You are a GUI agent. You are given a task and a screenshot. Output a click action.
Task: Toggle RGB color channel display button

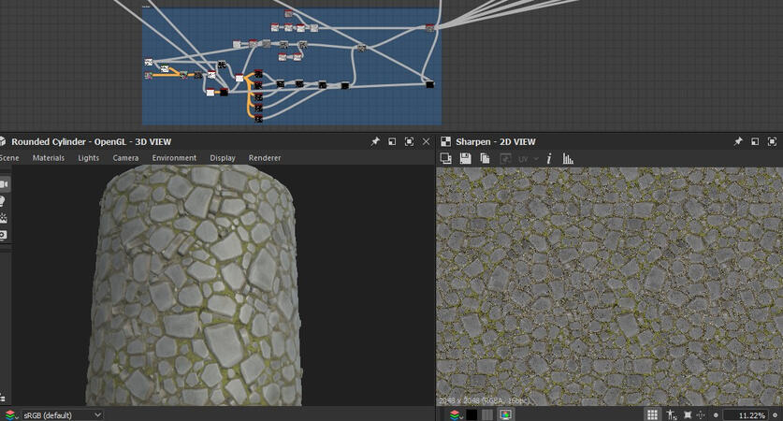point(505,414)
